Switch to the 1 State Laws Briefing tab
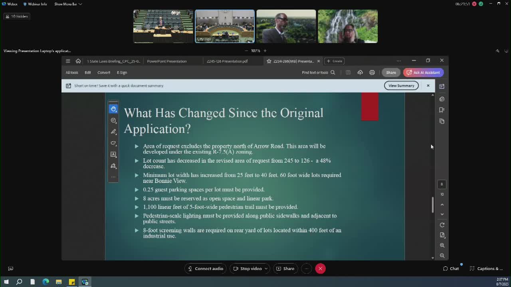This screenshot has width=511, height=287. pos(113,61)
